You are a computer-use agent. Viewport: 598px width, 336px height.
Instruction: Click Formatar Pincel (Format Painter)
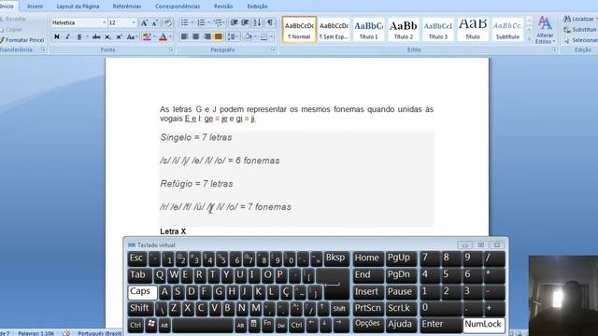click(x=22, y=40)
